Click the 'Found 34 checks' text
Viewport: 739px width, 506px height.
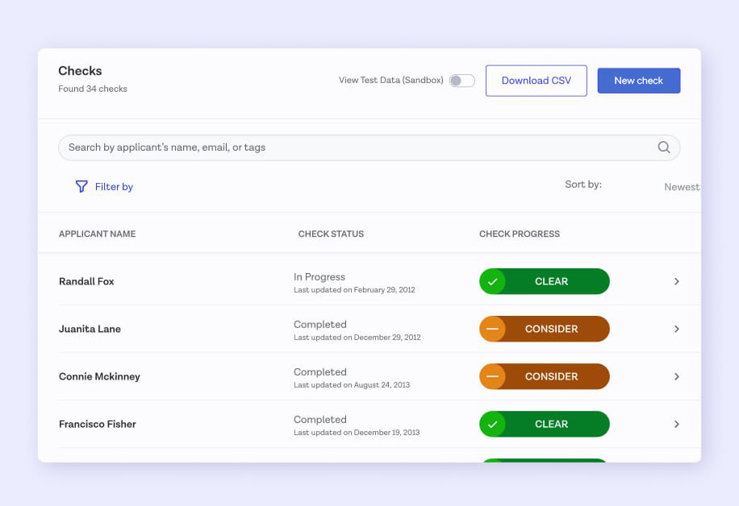(x=93, y=89)
